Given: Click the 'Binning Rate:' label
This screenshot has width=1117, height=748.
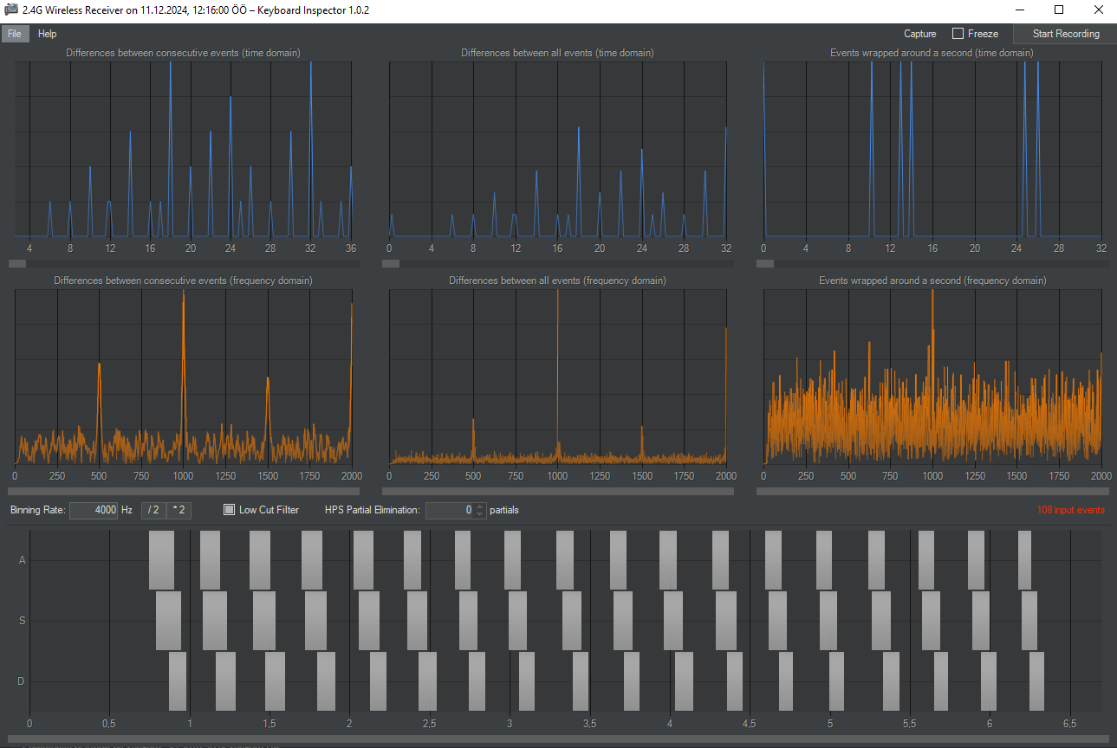Looking at the screenshot, I should 37,510.
